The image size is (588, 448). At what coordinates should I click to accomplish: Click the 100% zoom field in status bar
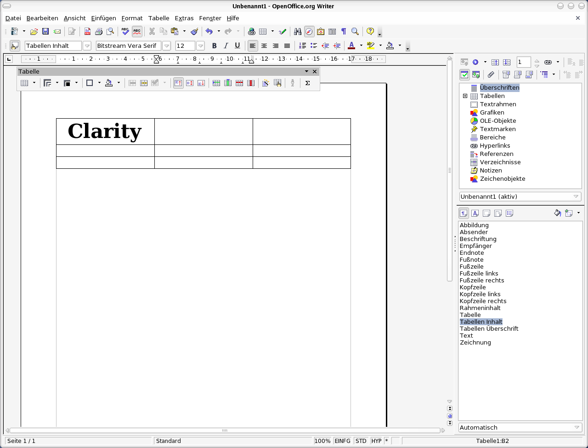click(x=322, y=441)
